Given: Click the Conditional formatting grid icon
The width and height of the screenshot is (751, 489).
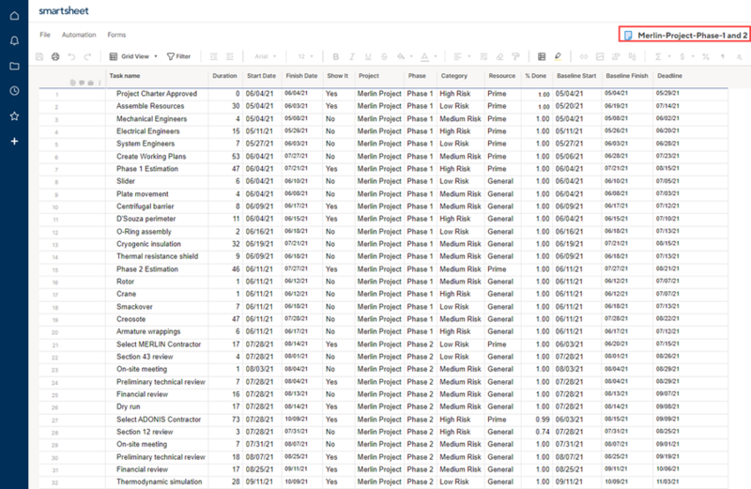Looking at the screenshot, I should point(542,56).
